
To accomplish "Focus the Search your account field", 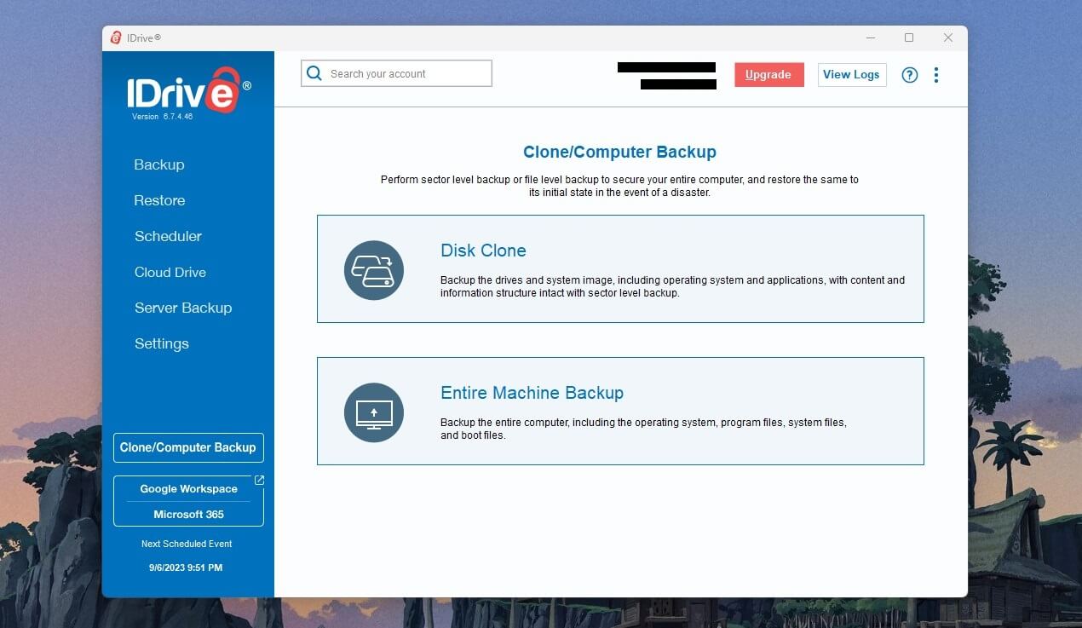I will (397, 73).
